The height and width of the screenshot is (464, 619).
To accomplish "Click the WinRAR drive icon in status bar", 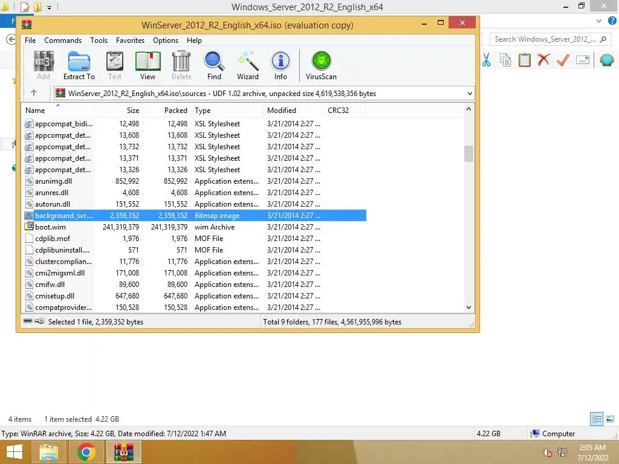I will [28, 321].
